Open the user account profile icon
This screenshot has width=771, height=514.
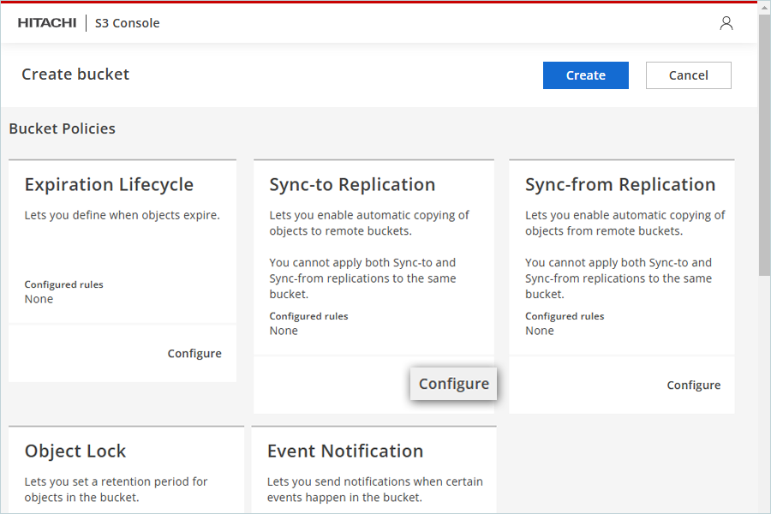(x=726, y=23)
